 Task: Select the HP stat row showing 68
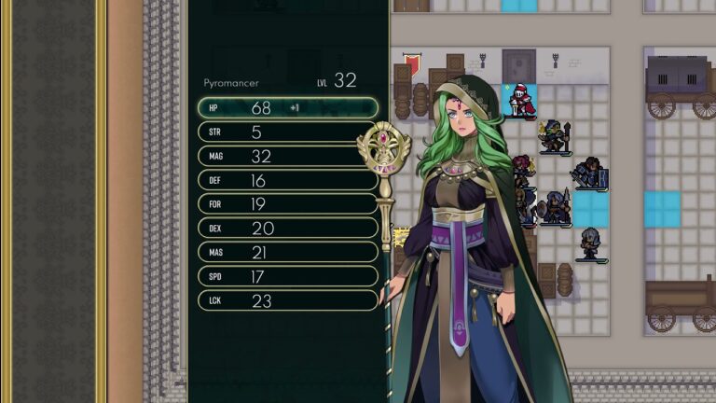[x=288, y=108]
